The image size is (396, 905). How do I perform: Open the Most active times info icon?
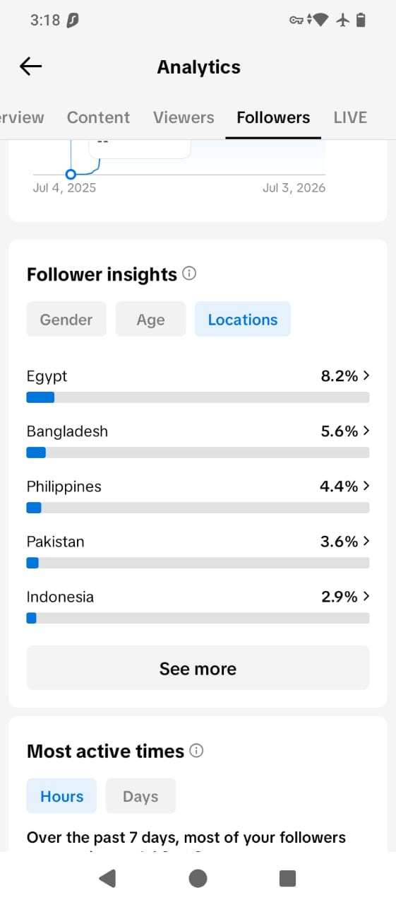[197, 751]
